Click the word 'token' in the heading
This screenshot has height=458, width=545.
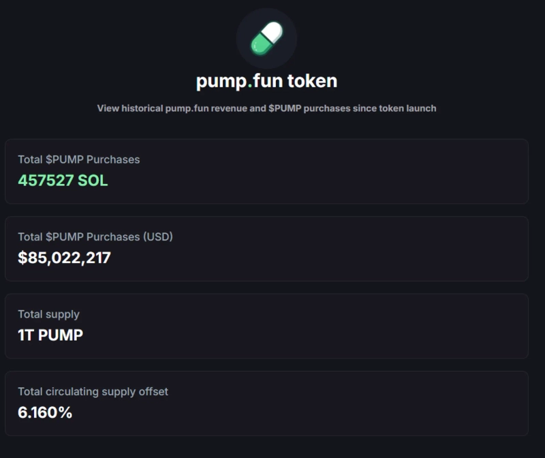click(x=312, y=81)
